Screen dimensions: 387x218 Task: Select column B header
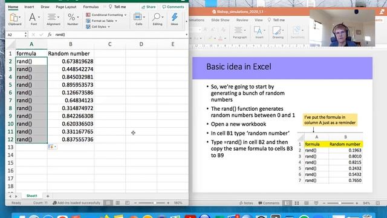click(71, 44)
